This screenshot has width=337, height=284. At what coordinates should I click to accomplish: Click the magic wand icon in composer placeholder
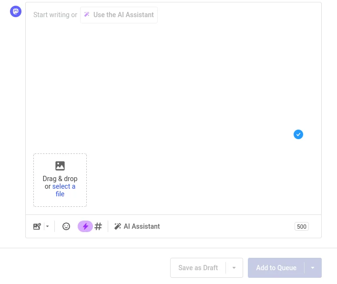point(87,14)
